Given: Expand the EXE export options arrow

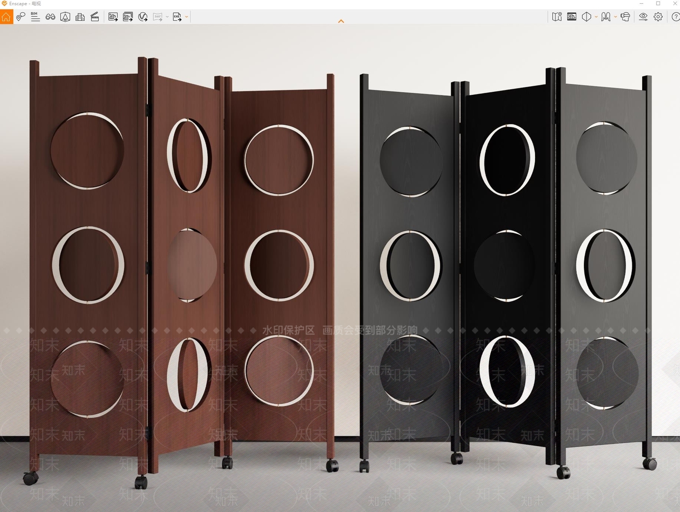Looking at the screenshot, I should click(x=187, y=17).
